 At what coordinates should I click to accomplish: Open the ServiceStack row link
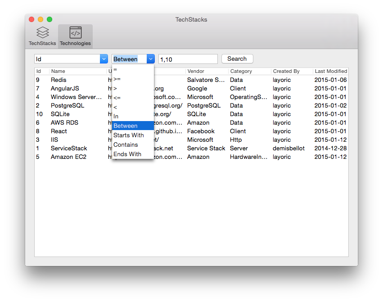tap(69, 148)
